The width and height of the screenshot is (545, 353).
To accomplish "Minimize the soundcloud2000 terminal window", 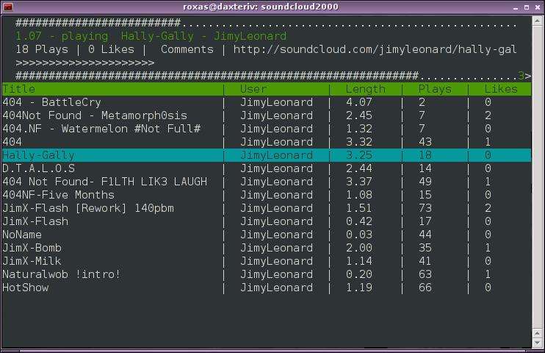I will coord(516,7).
